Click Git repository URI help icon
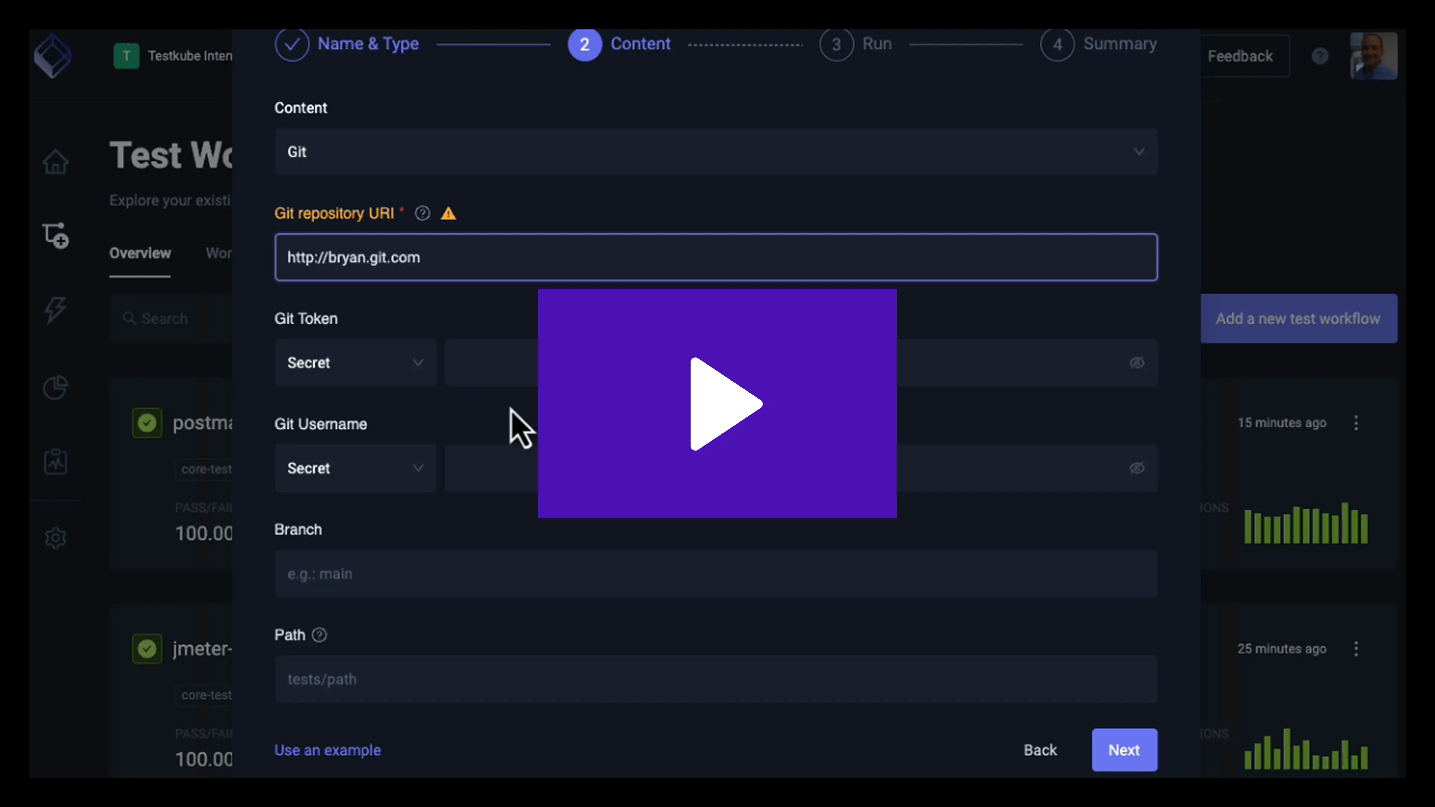 pyautogui.click(x=422, y=213)
